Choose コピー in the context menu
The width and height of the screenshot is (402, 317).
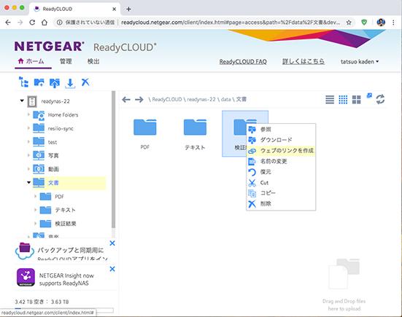[x=281, y=193]
